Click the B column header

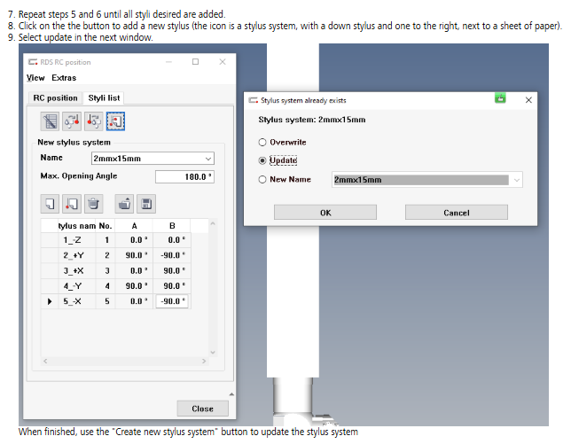pyautogui.click(x=172, y=226)
